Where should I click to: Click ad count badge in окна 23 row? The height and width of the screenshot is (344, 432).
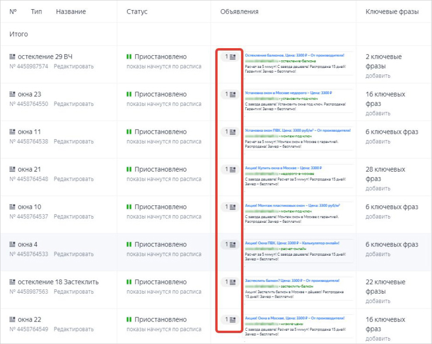point(230,95)
